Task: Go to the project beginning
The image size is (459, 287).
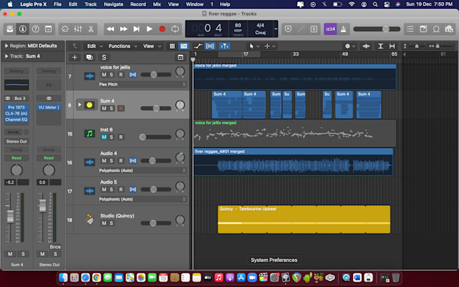Action: (x=136, y=29)
